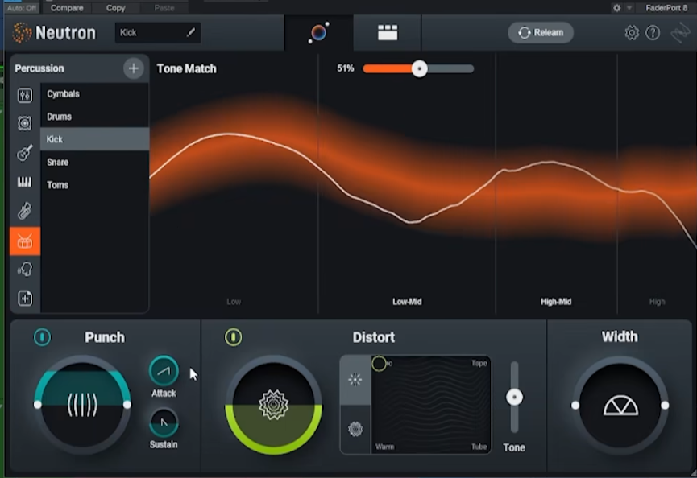Select Toms from the Percussion list
The image size is (697, 478).
click(x=95, y=185)
